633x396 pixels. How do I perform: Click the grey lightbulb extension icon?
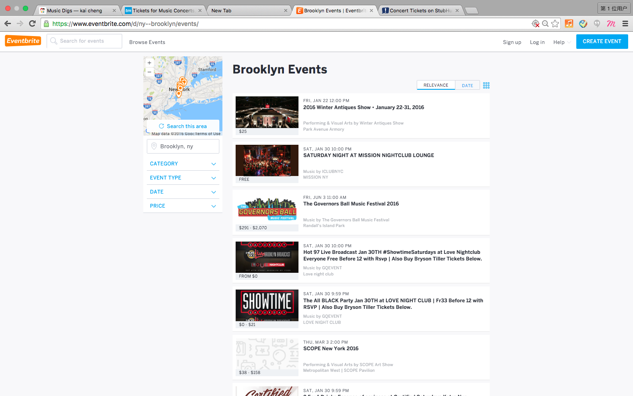tap(597, 24)
